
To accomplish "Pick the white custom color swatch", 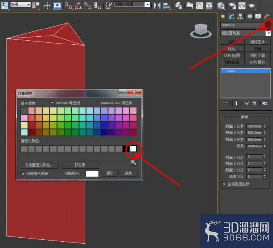I will point(133,149).
